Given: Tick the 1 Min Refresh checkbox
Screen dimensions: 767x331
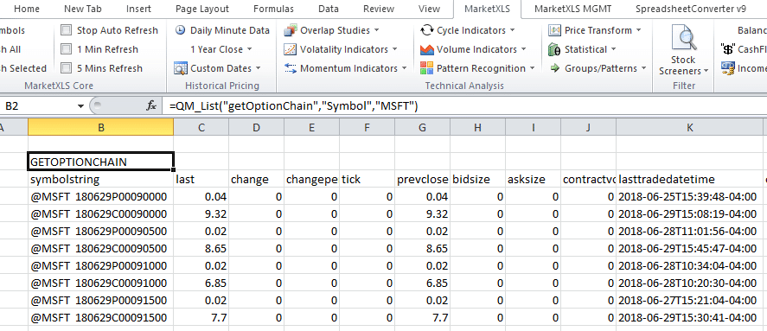Looking at the screenshot, I should pyautogui.click(x=66, y=49).
